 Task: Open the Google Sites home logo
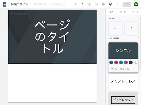[5, 4]
